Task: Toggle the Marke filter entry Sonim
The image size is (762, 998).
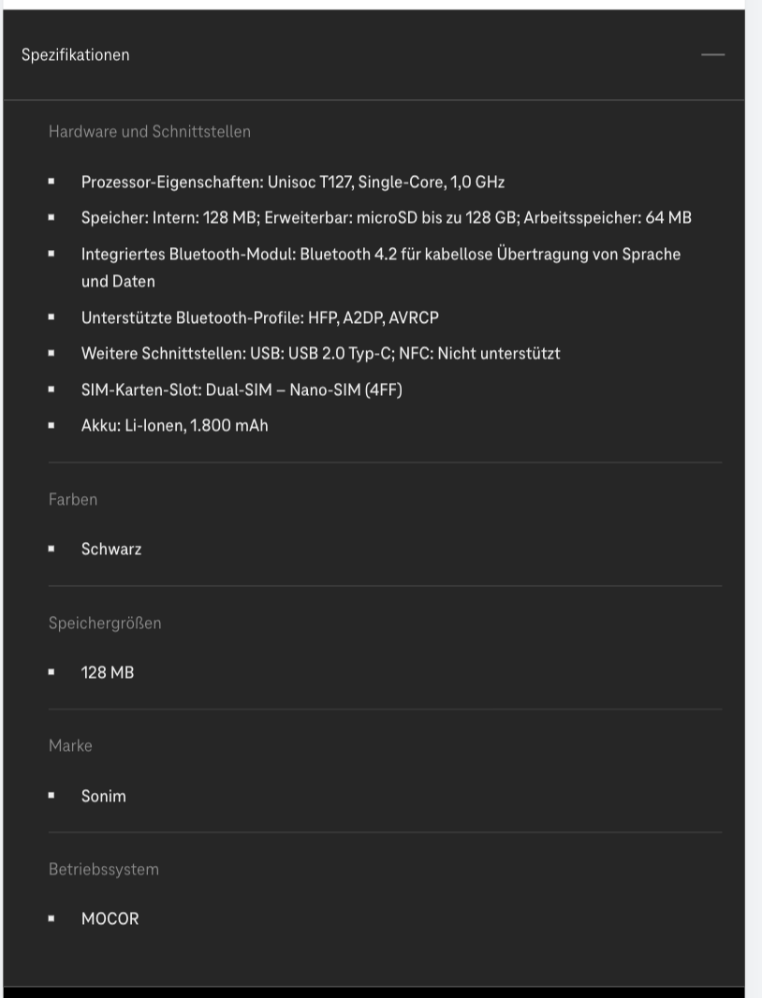Action: click(x=103, y=796)
